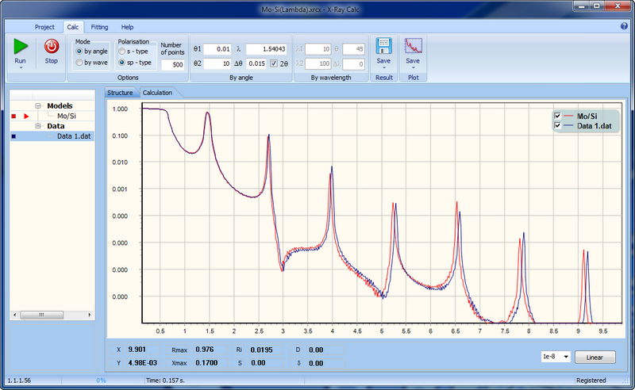Open the Calc ribbon tab
Image resolution: width=635 pixels, height=390 pixels.
pyautogui.click(x=73, y=27)
